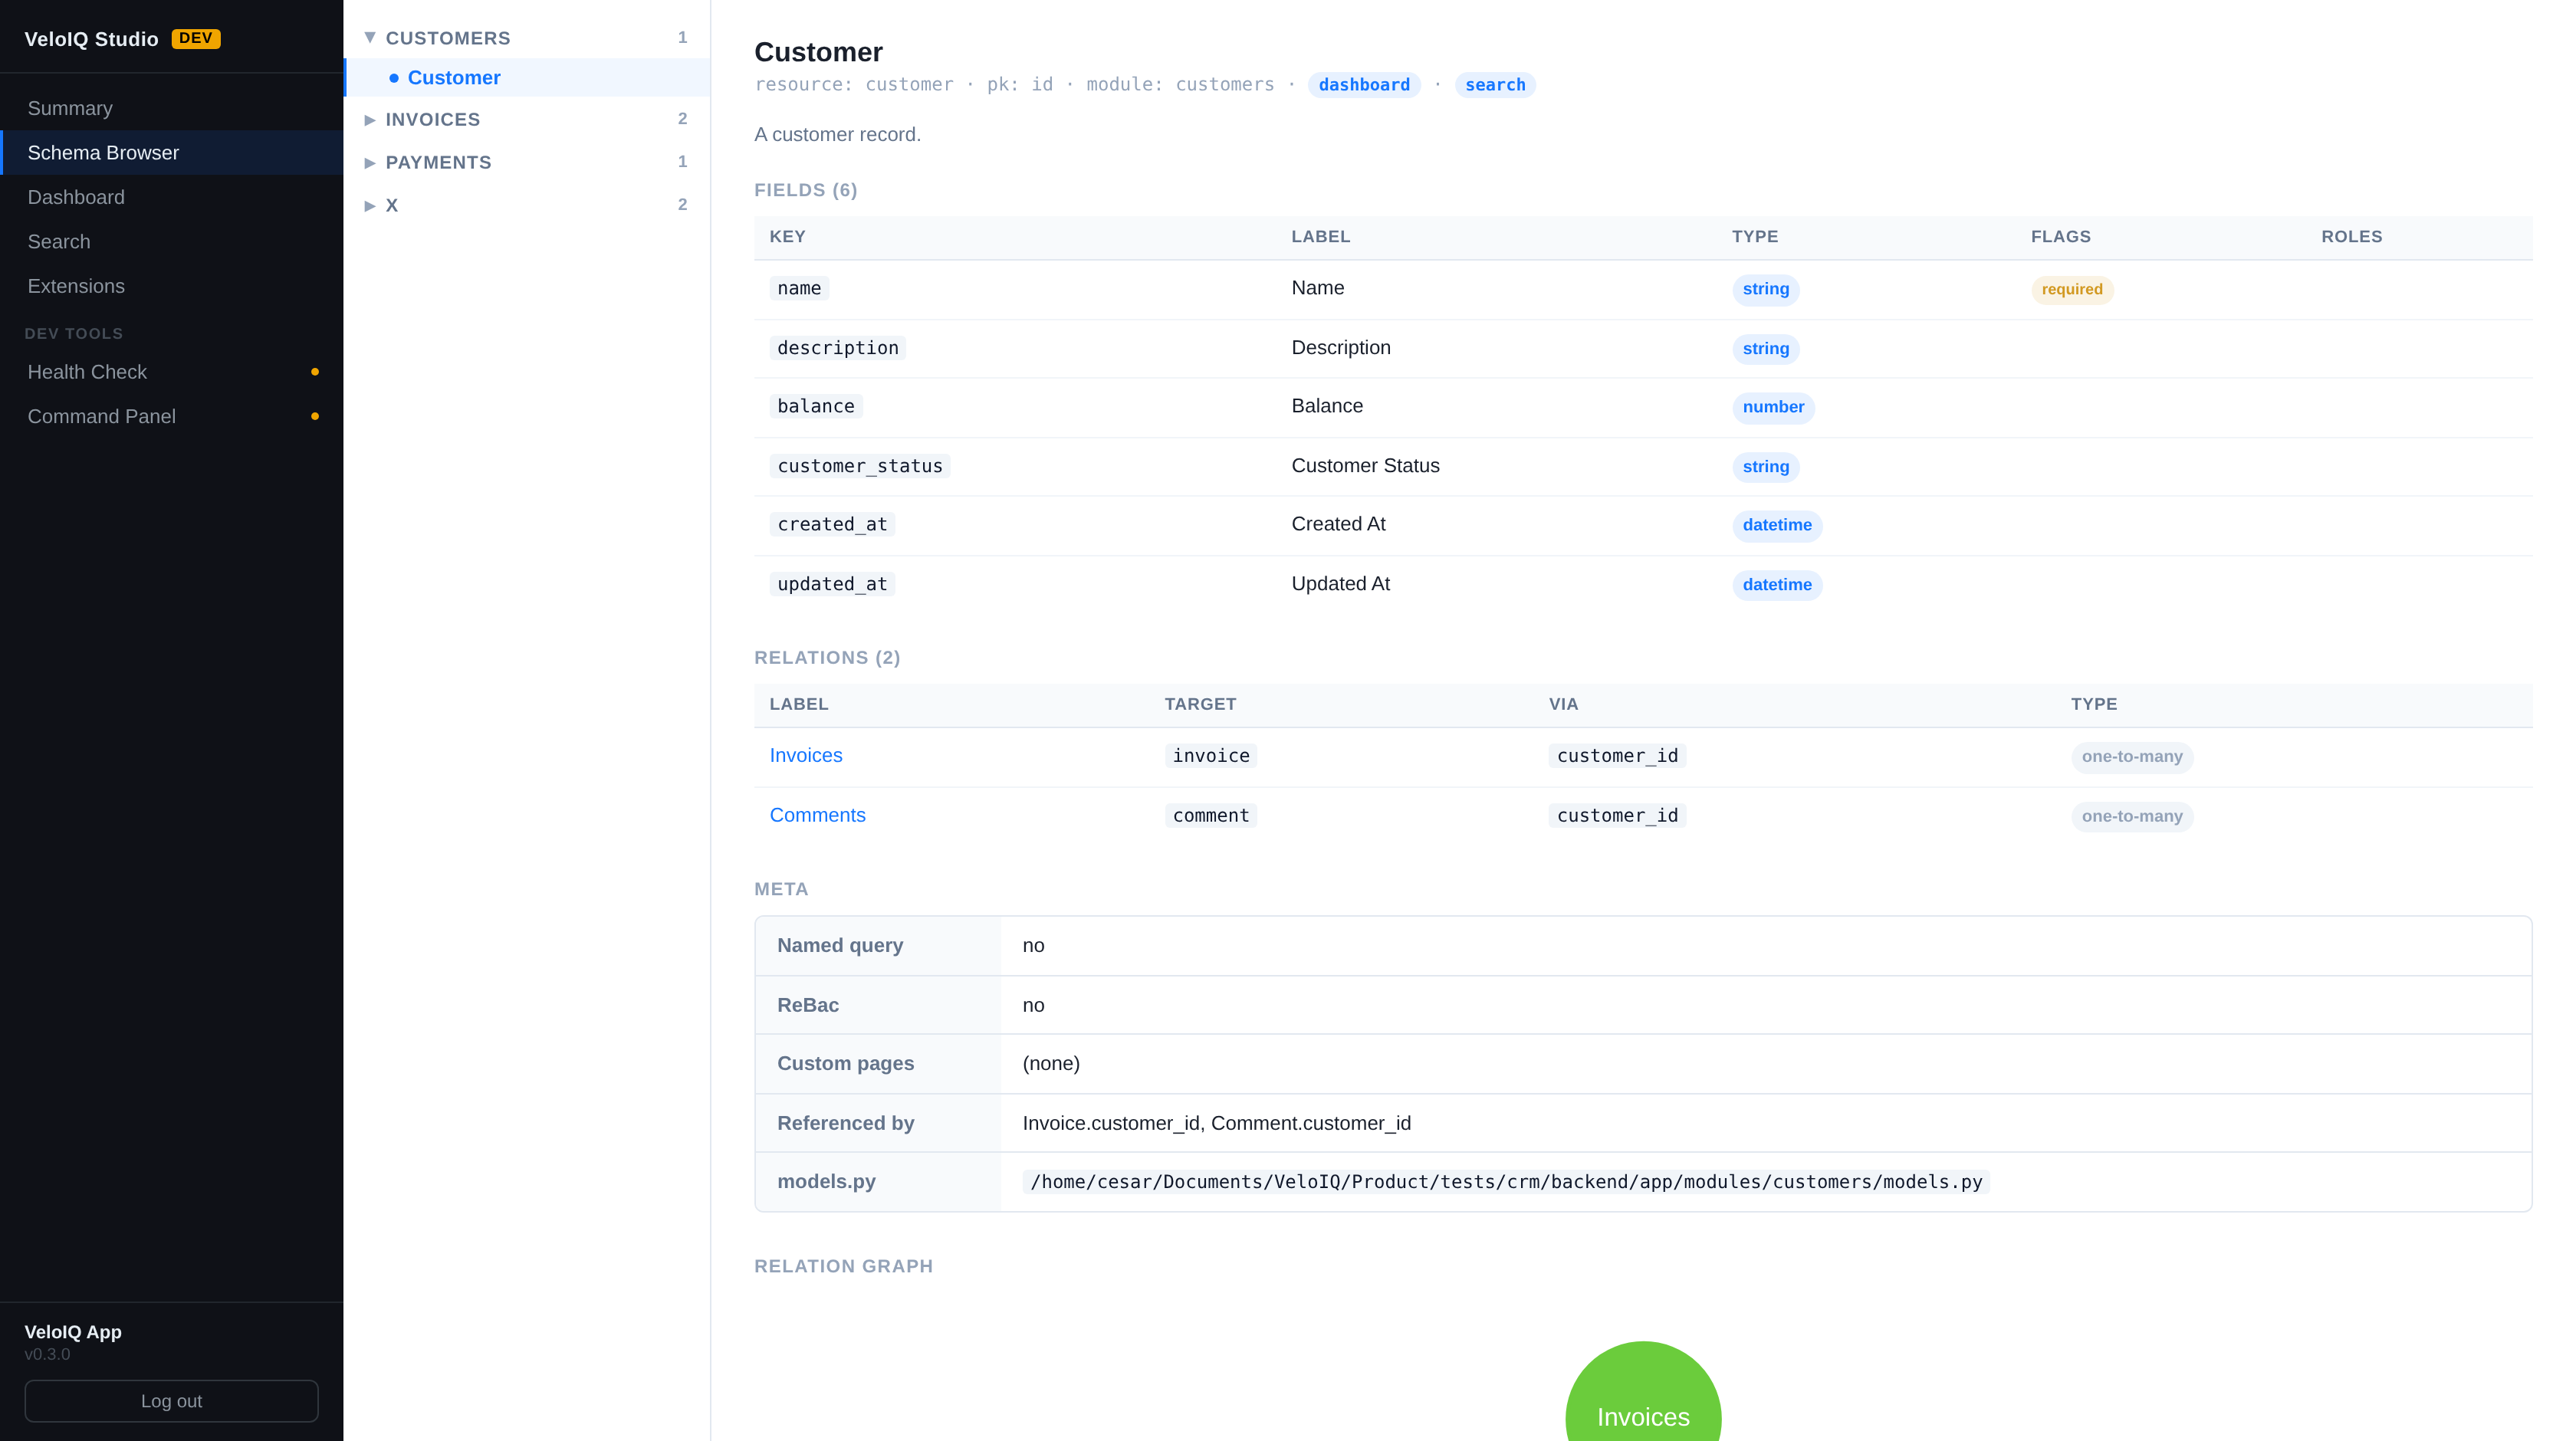Expand the X group arrow
Image resolution: width=2576 pixels, height=1441 pixels.
coord(370,205)
